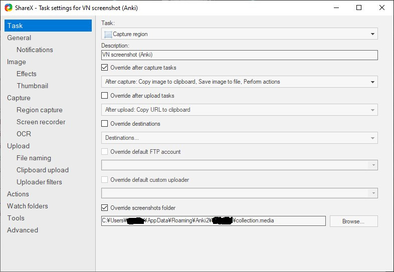Open the custom uploader combo box
Image resolution: width=394 pixels, height=272 pixels.
click(240, 193)
